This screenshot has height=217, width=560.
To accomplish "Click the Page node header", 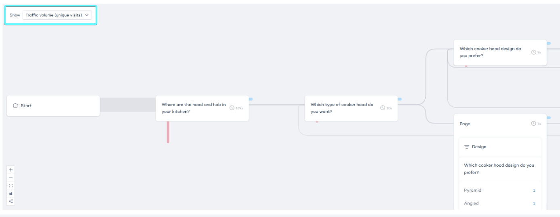I will [492, 124].
